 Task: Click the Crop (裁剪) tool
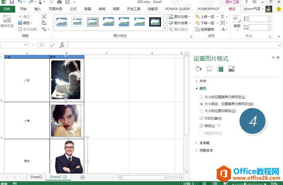(x=237, y=22)
